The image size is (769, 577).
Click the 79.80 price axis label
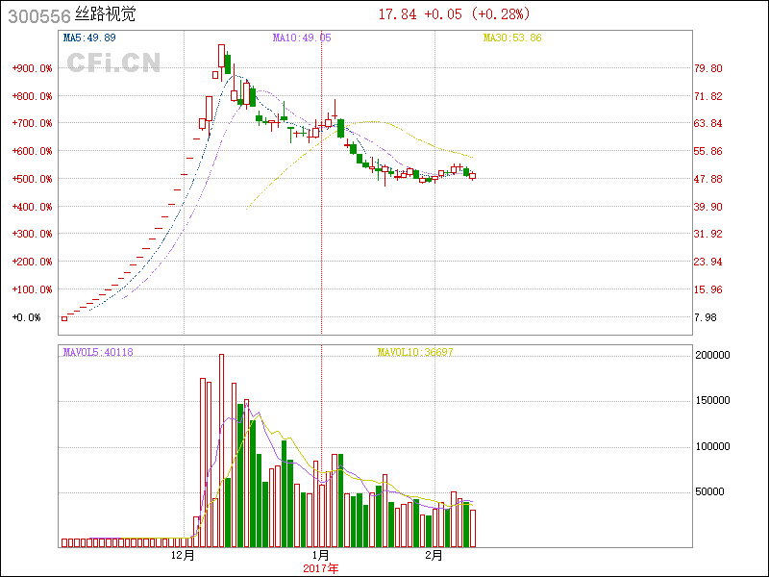pos(708,68)
